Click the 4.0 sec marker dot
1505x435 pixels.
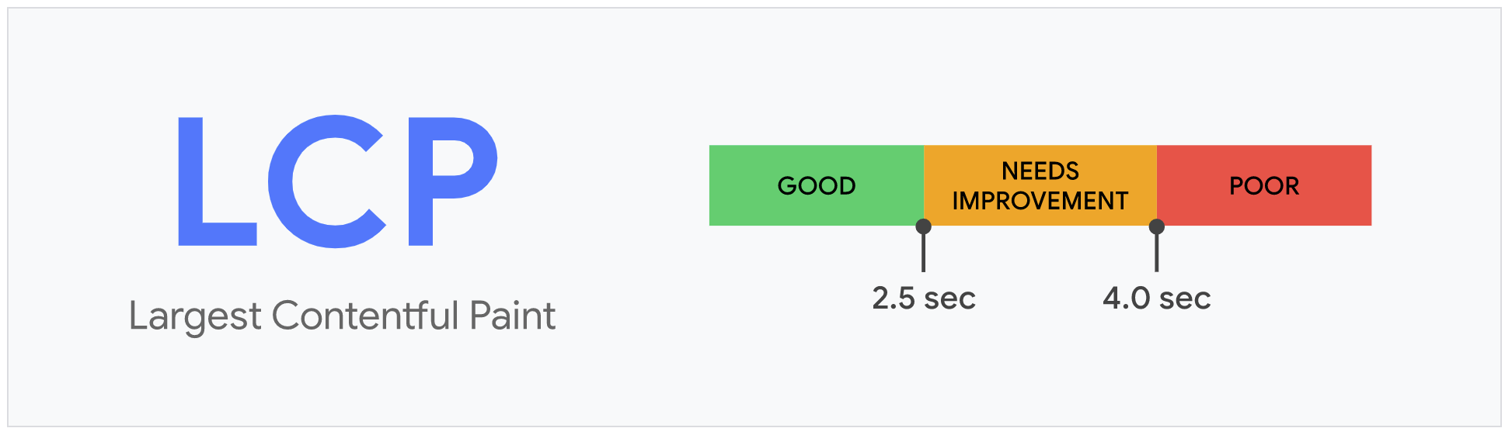click(x=1157, y=226)
